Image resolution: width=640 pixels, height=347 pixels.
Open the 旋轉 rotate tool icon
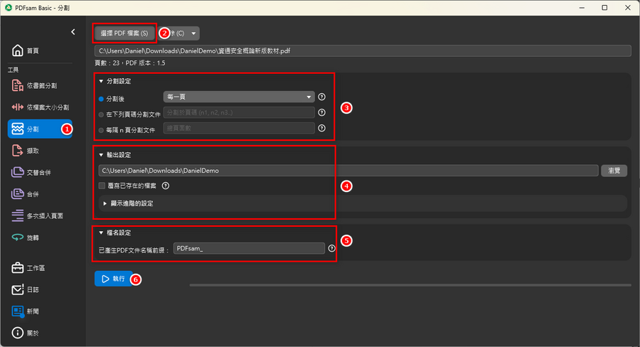(18, 237)
